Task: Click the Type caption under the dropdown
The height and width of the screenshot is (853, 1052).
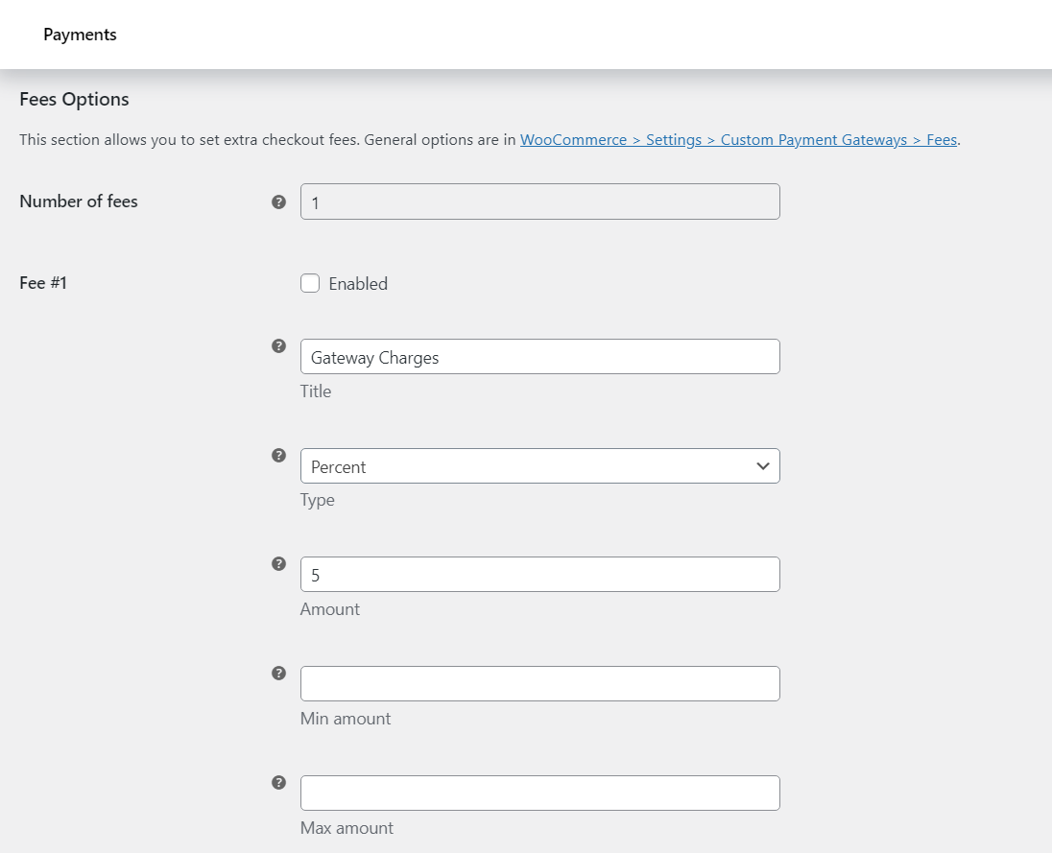Action: point(317,500)
